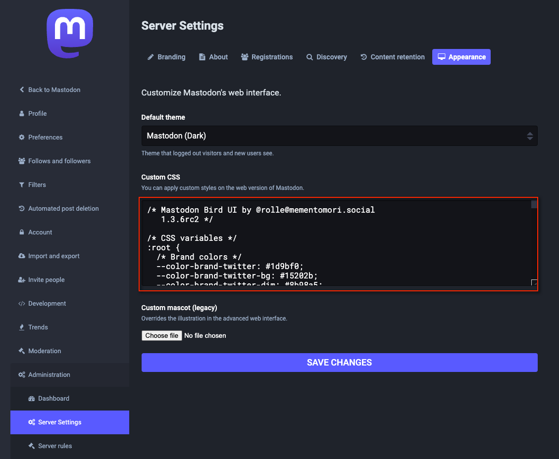This screenshot has height=459, width=559.
Task: Click the Back to Mastodon chevron icon
Action: coord(22,90)
